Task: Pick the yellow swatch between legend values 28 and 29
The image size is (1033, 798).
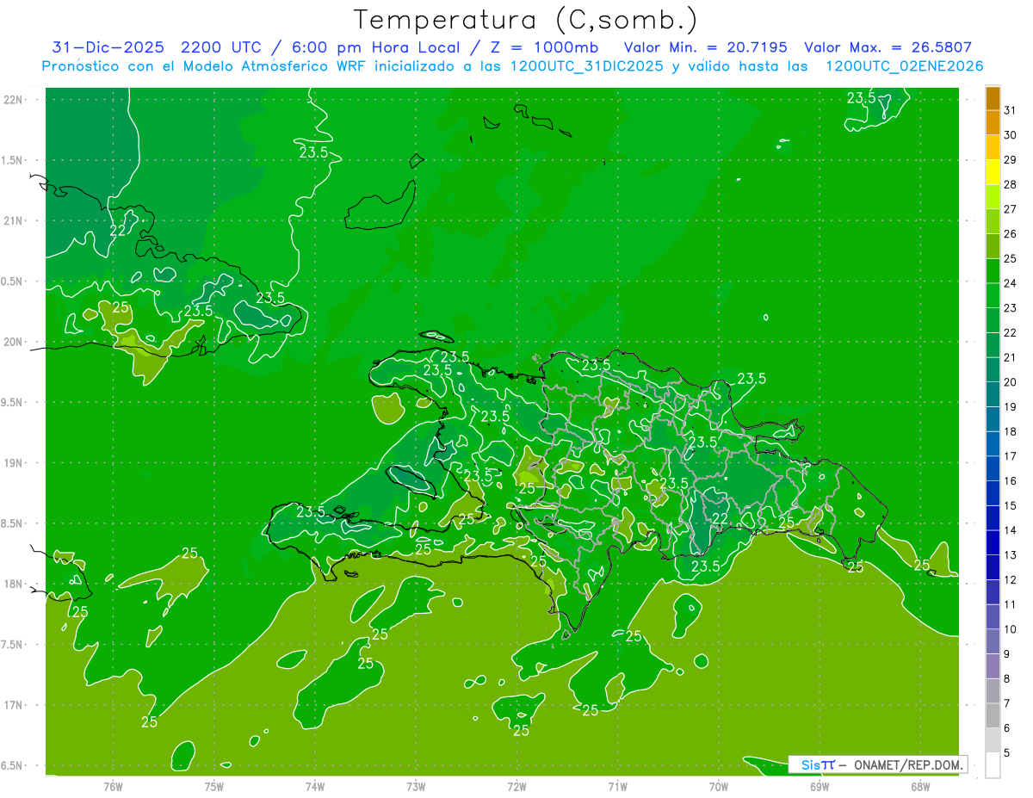Action: pyautogui.click(x=993, y=172)
